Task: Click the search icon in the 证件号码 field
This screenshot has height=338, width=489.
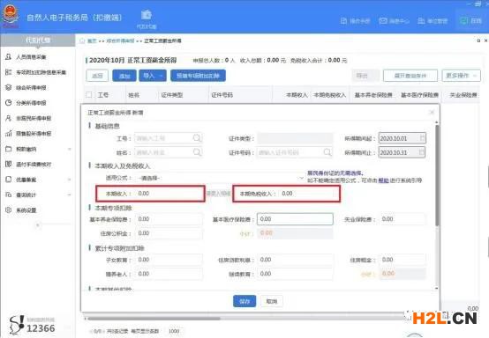Action: 327,152
